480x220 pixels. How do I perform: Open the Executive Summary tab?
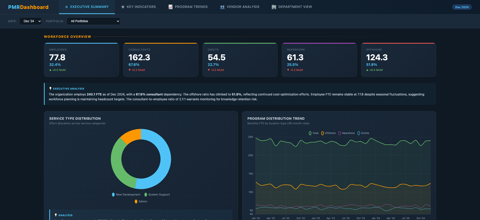87,7
